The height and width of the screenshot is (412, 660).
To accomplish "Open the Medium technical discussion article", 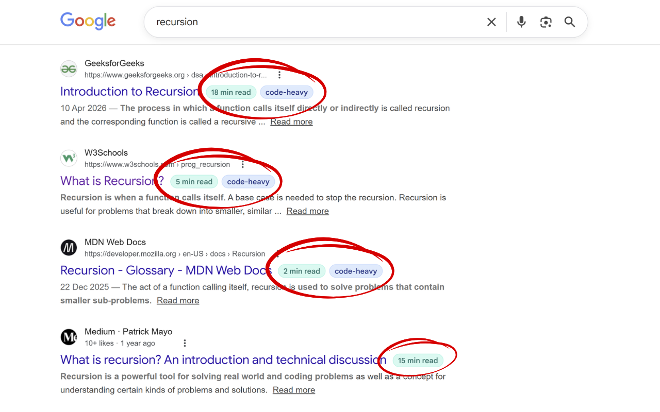I will (223, 360).
